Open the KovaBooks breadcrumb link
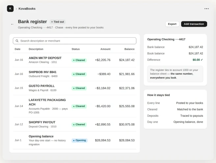The image size is (216, 163). pyautogui.click(x=27, y=9)
